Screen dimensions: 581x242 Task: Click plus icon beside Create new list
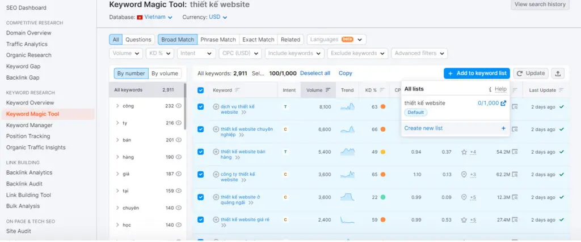coord(503,128)
